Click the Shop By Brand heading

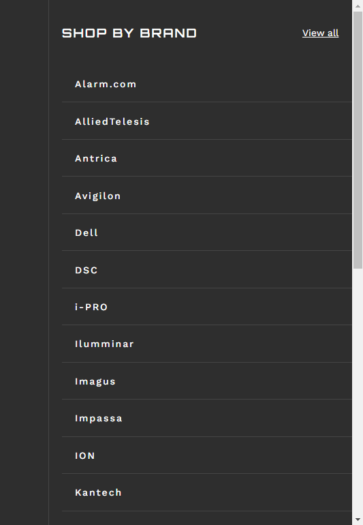pos(129,33)
